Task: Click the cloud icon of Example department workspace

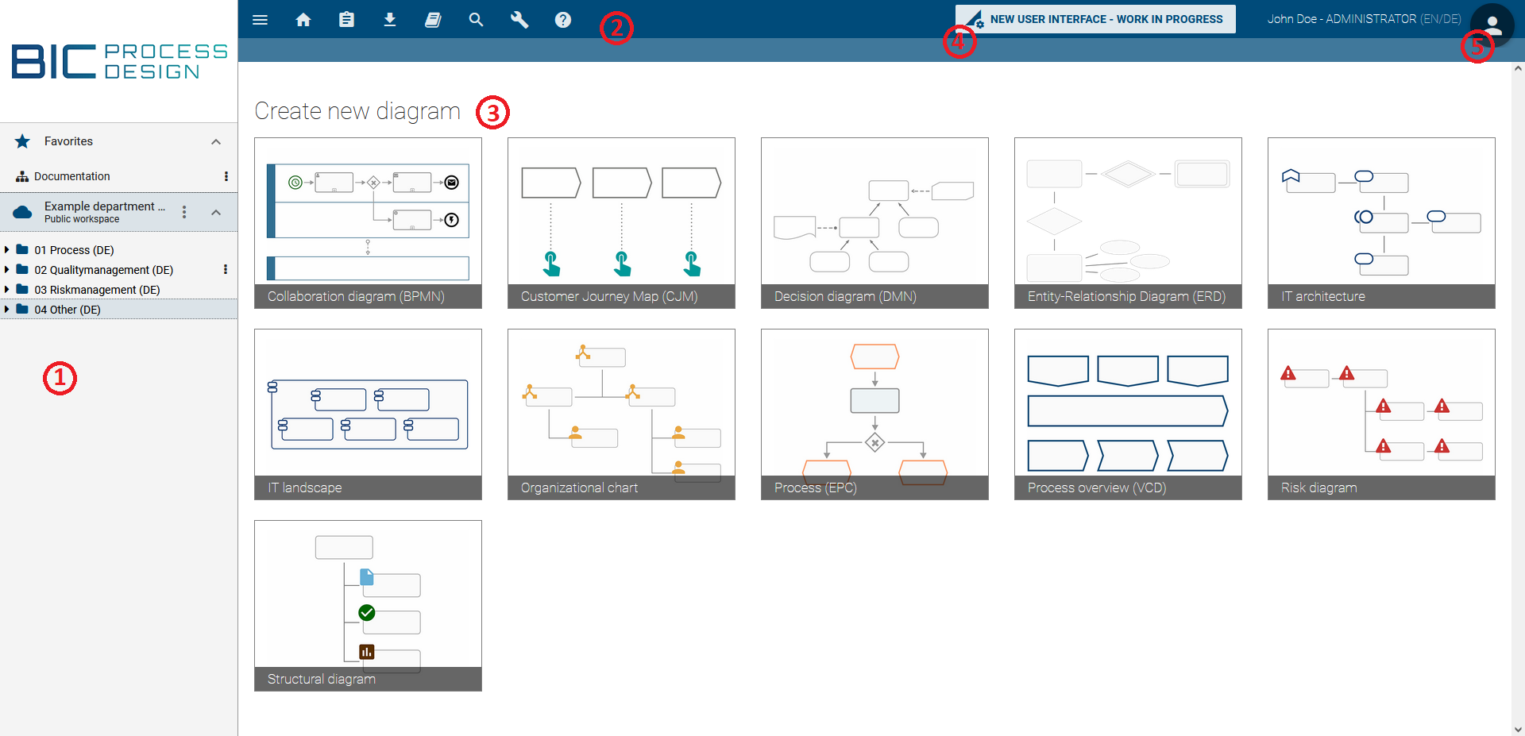Action: 22,212
